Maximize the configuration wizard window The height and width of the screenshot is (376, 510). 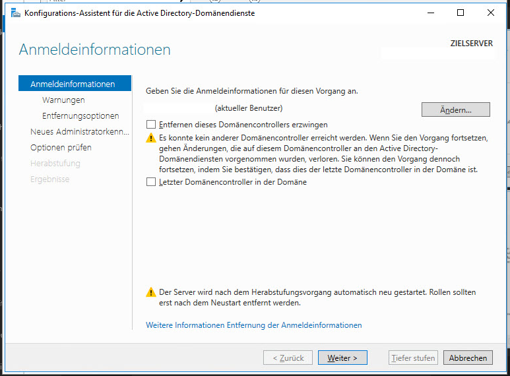point(461,13)
